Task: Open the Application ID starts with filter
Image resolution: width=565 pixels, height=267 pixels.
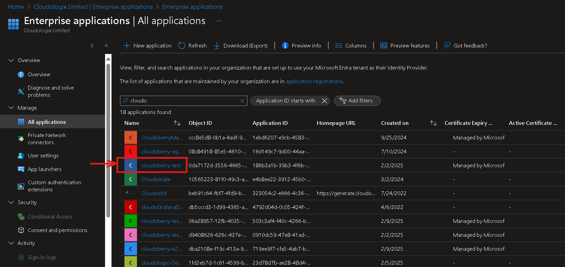Action: pyautogui.click(x=286, y=101)
